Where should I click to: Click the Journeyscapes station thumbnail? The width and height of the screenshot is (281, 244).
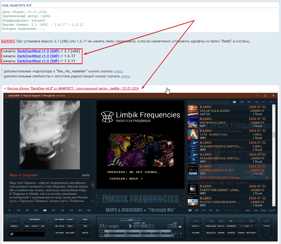pyautogui.click(x=193, y=122)
